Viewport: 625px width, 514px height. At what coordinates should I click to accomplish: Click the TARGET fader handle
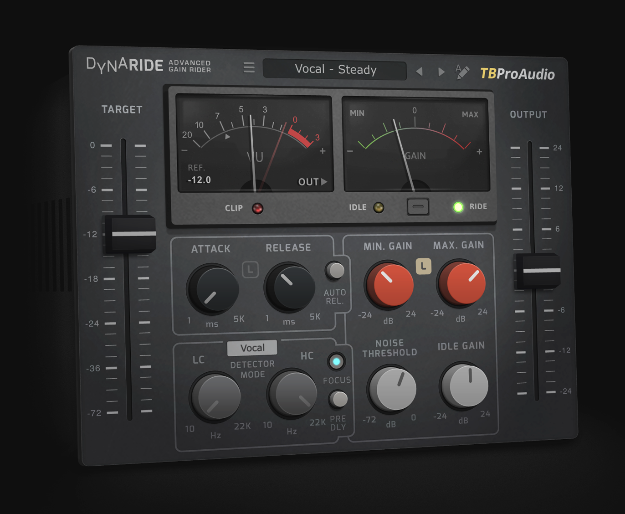coord(130,234)
